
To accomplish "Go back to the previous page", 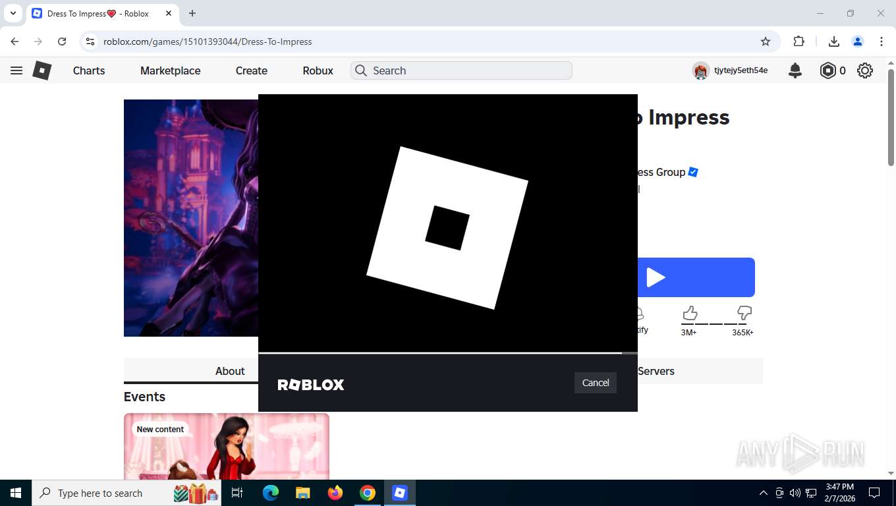I will (x=14, y=42).
